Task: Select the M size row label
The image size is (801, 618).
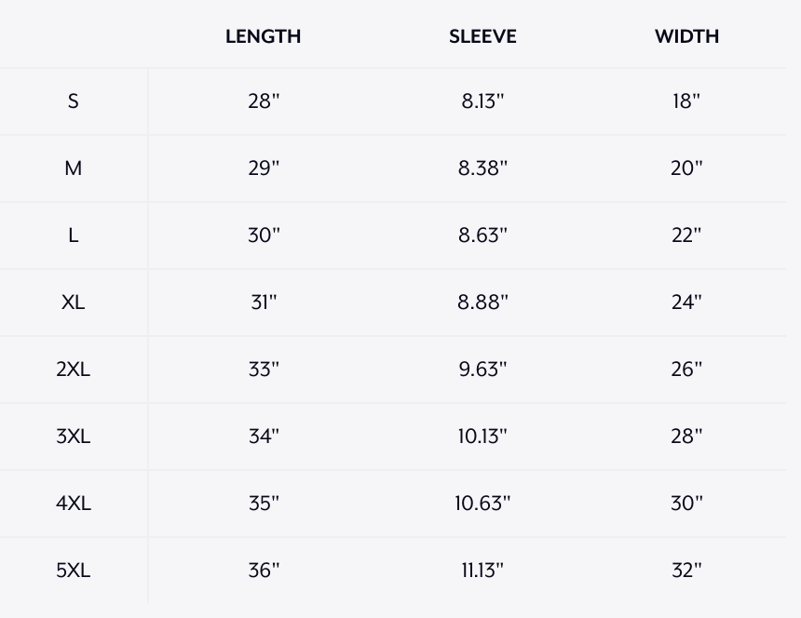Action: point(73,168)
